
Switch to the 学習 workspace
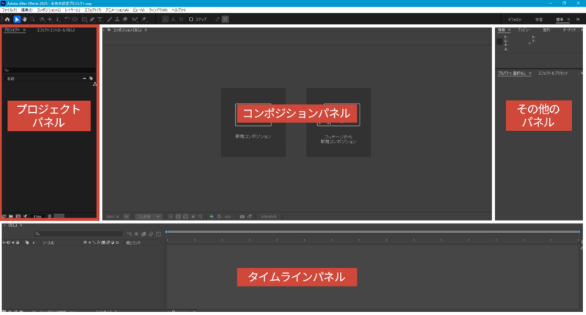pyautogui.click(x=539, y=20)
